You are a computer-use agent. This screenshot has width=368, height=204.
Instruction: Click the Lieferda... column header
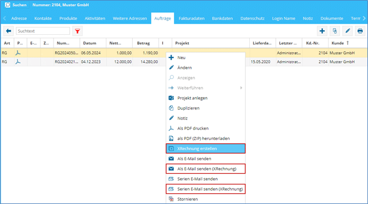click(x=263, y=43)
